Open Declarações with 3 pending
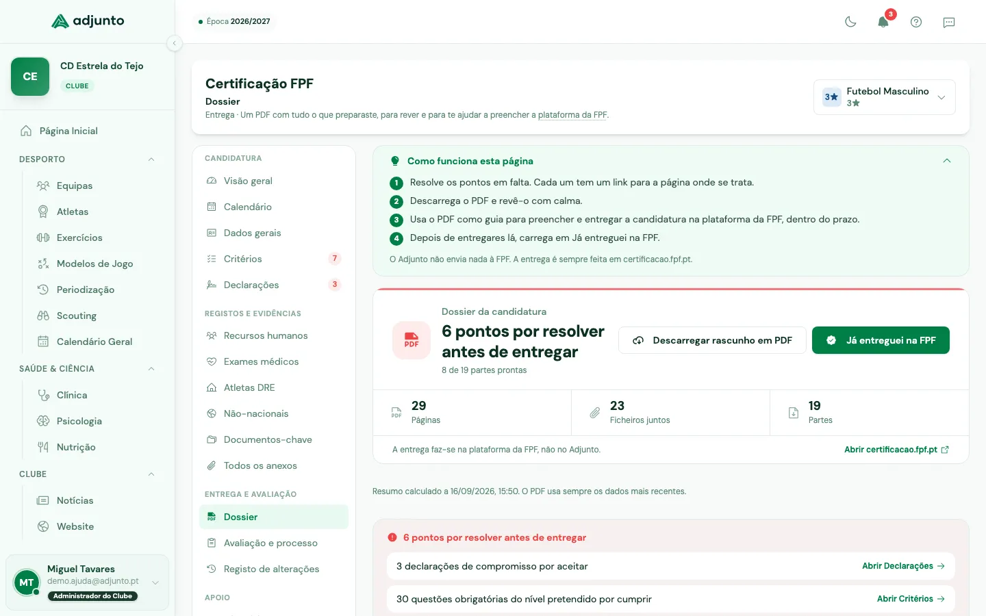Viewport: 986px width, 616px height. tap(273, 285)
